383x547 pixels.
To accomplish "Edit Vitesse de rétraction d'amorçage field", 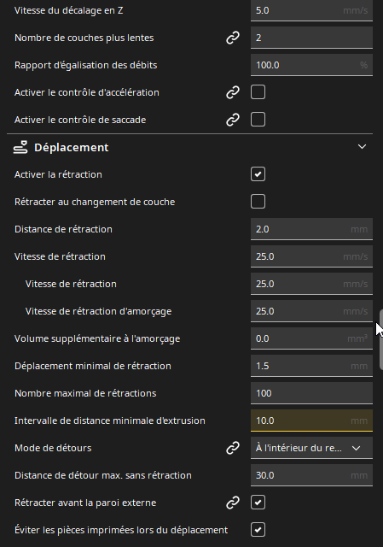I will [311, 311].
